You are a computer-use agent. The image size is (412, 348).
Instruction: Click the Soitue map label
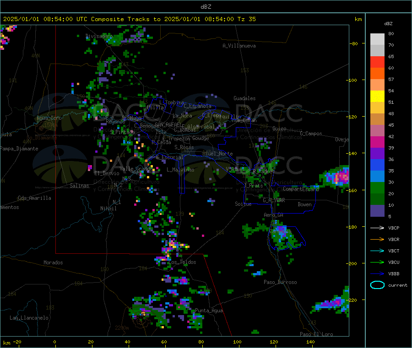pos(243,203)
